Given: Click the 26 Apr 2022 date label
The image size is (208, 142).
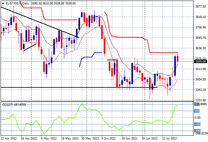Looking at the screenshot, I should (x=29, y=139).
